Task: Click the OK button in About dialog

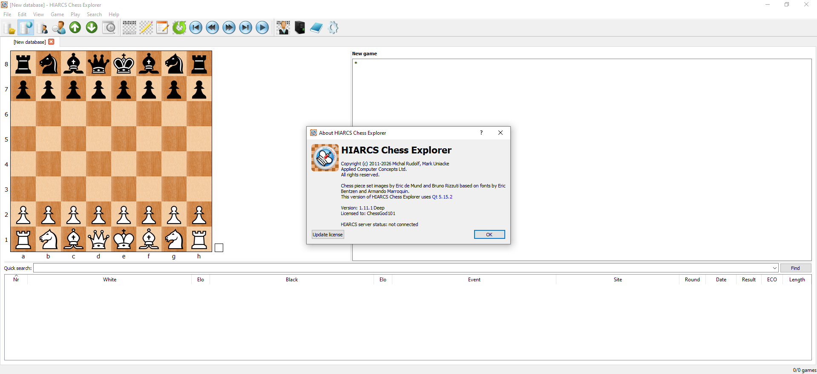Action: tap(489, 235)
